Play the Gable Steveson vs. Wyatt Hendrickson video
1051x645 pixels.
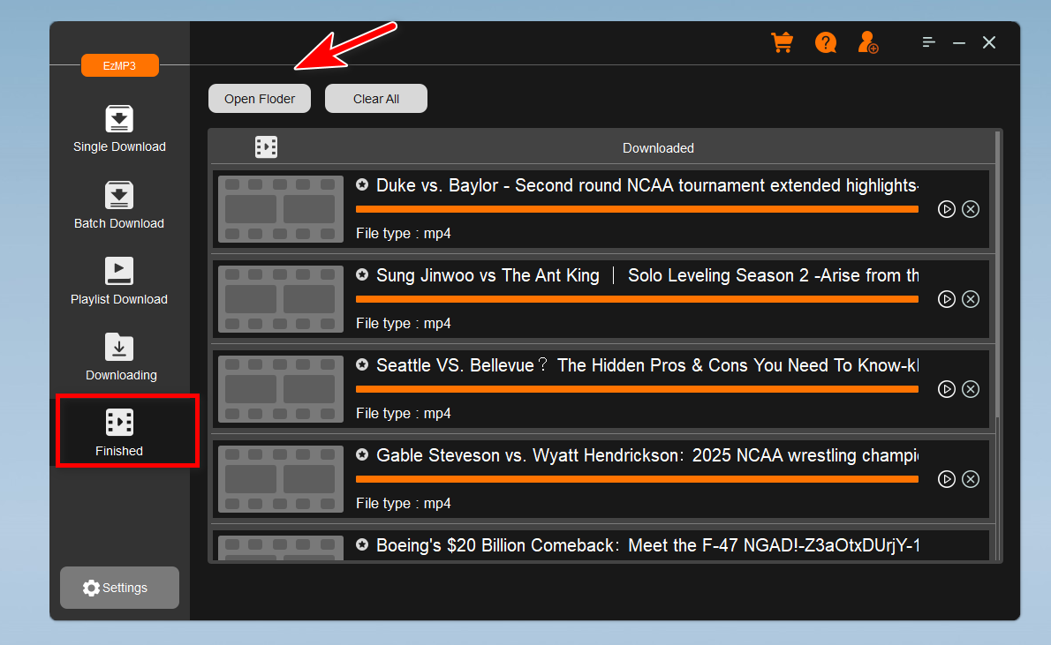(x=947, y=479)
